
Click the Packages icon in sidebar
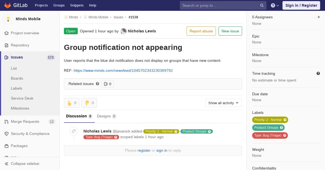(x=6, y=146)
